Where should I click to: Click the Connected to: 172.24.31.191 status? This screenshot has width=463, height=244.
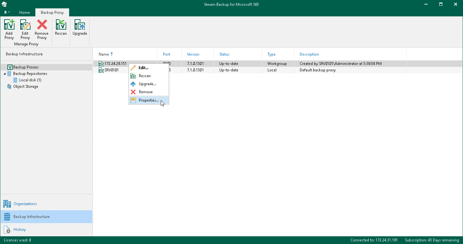(x=374, y=240)
